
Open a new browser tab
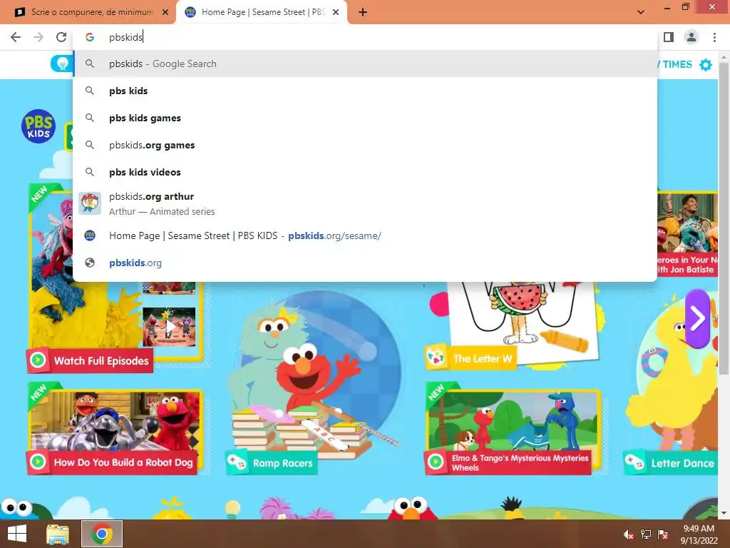point(363,13)
